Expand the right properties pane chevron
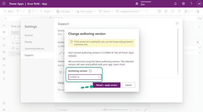The width and height of the screenshot is (203, 112). [x=200, y=27]
